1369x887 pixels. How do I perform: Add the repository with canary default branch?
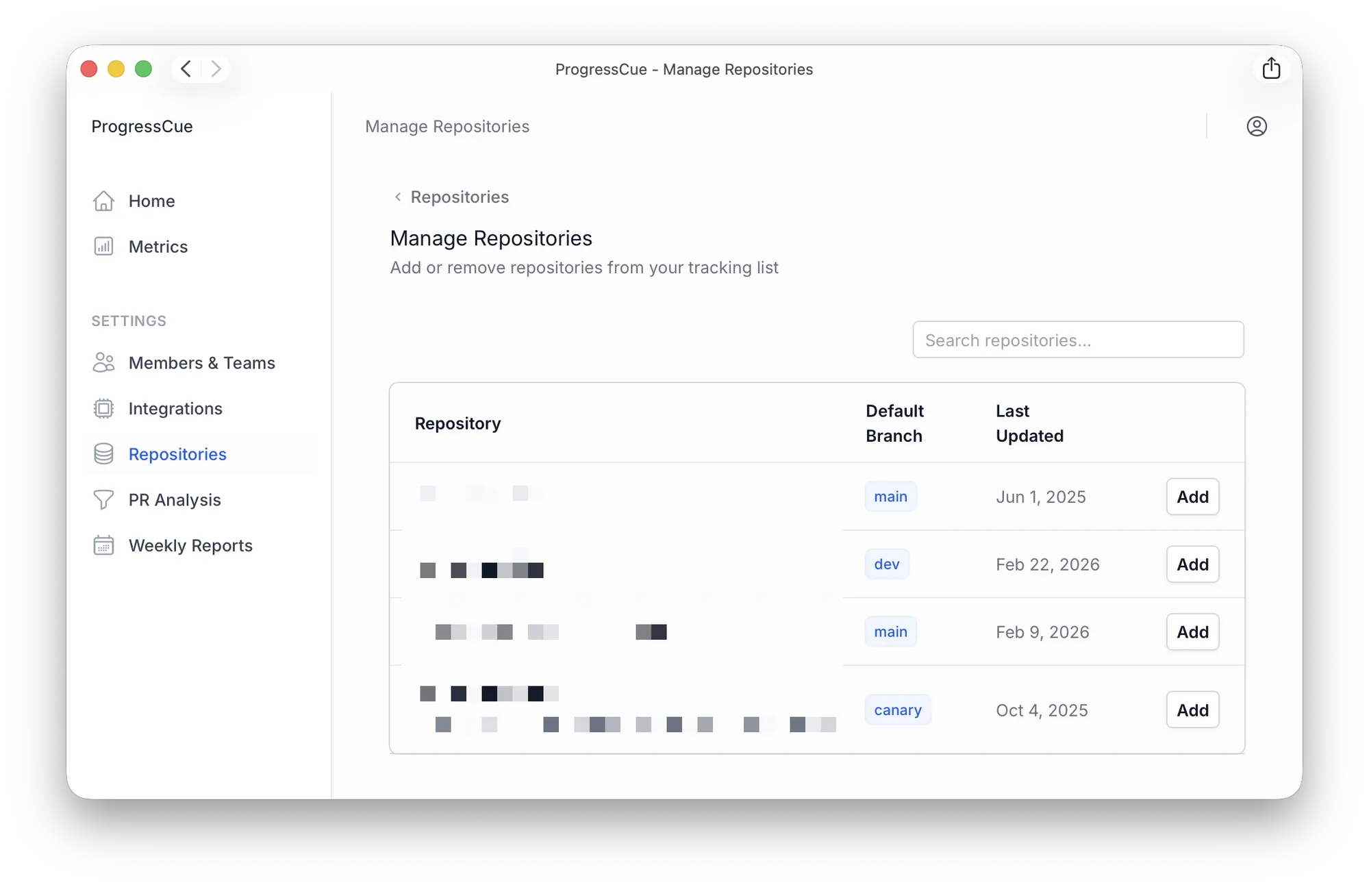tap(1192, 710)
